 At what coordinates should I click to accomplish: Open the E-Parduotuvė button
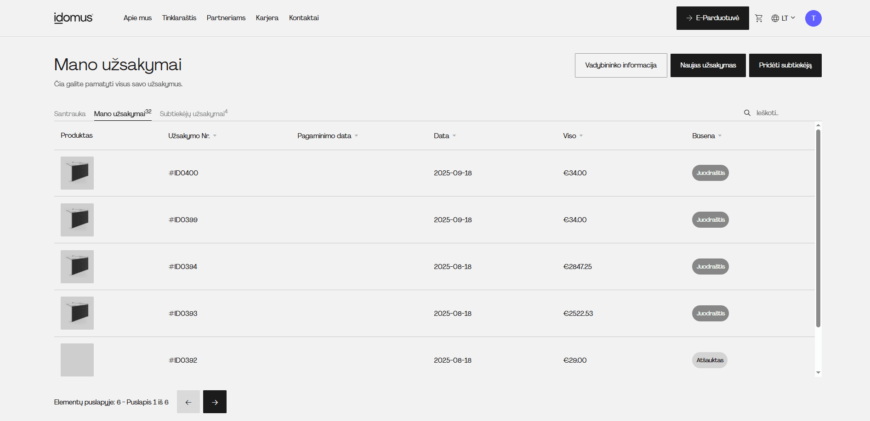click(x=712, y=18)
